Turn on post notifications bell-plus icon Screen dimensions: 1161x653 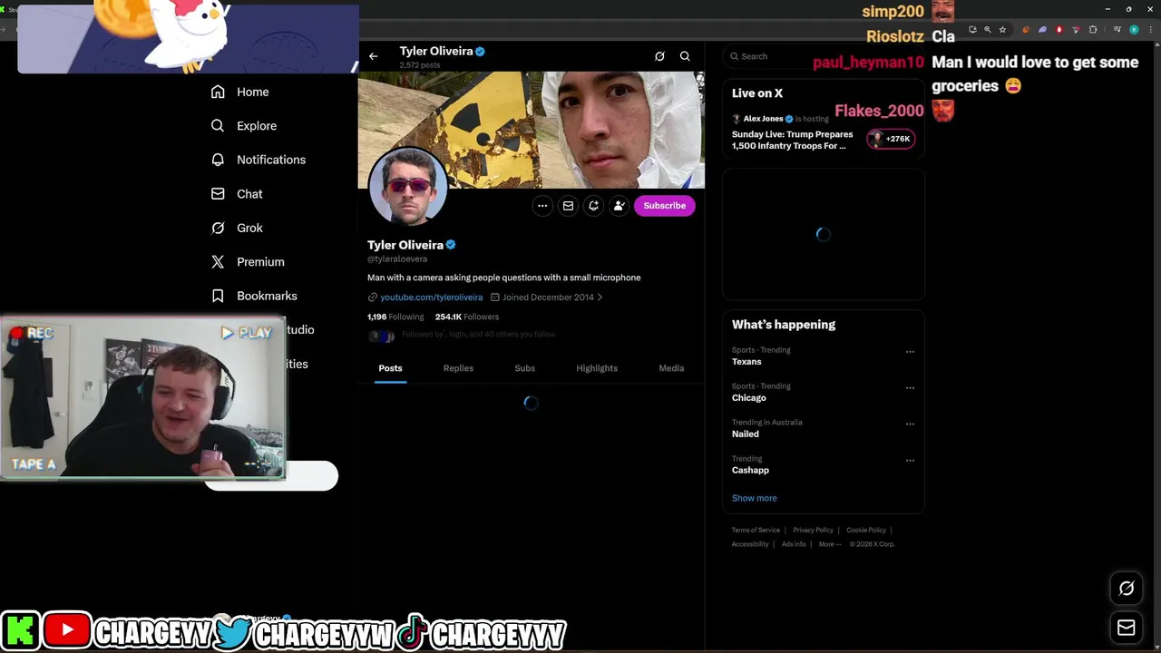click(593, 206)
